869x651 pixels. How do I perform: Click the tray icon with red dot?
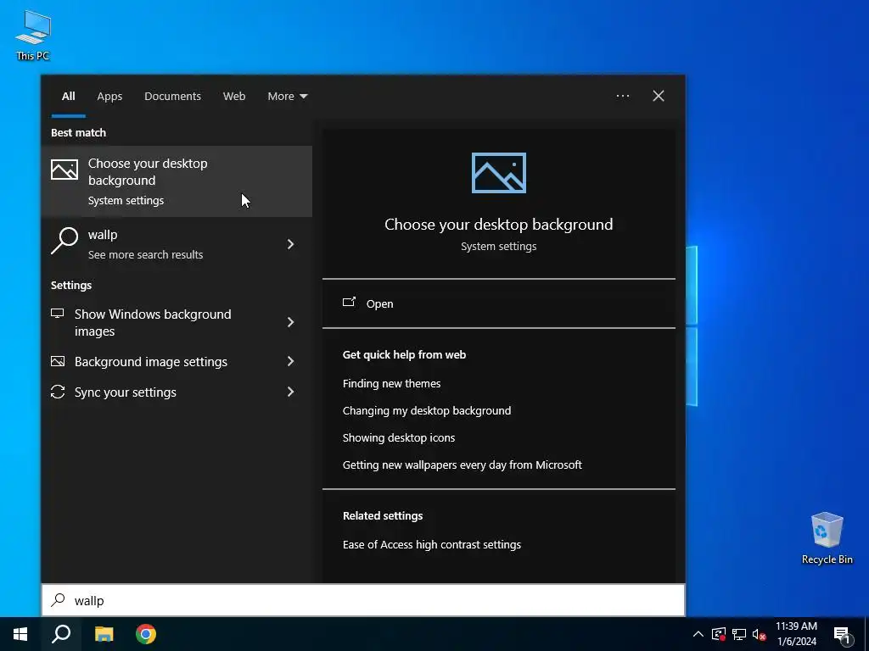point(719,634)
